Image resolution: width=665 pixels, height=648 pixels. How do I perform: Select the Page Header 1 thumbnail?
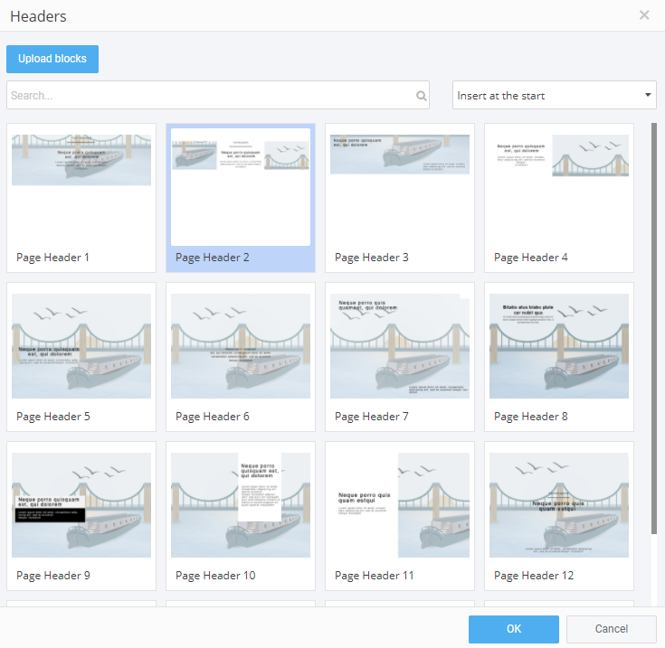(x=81, y=197)
